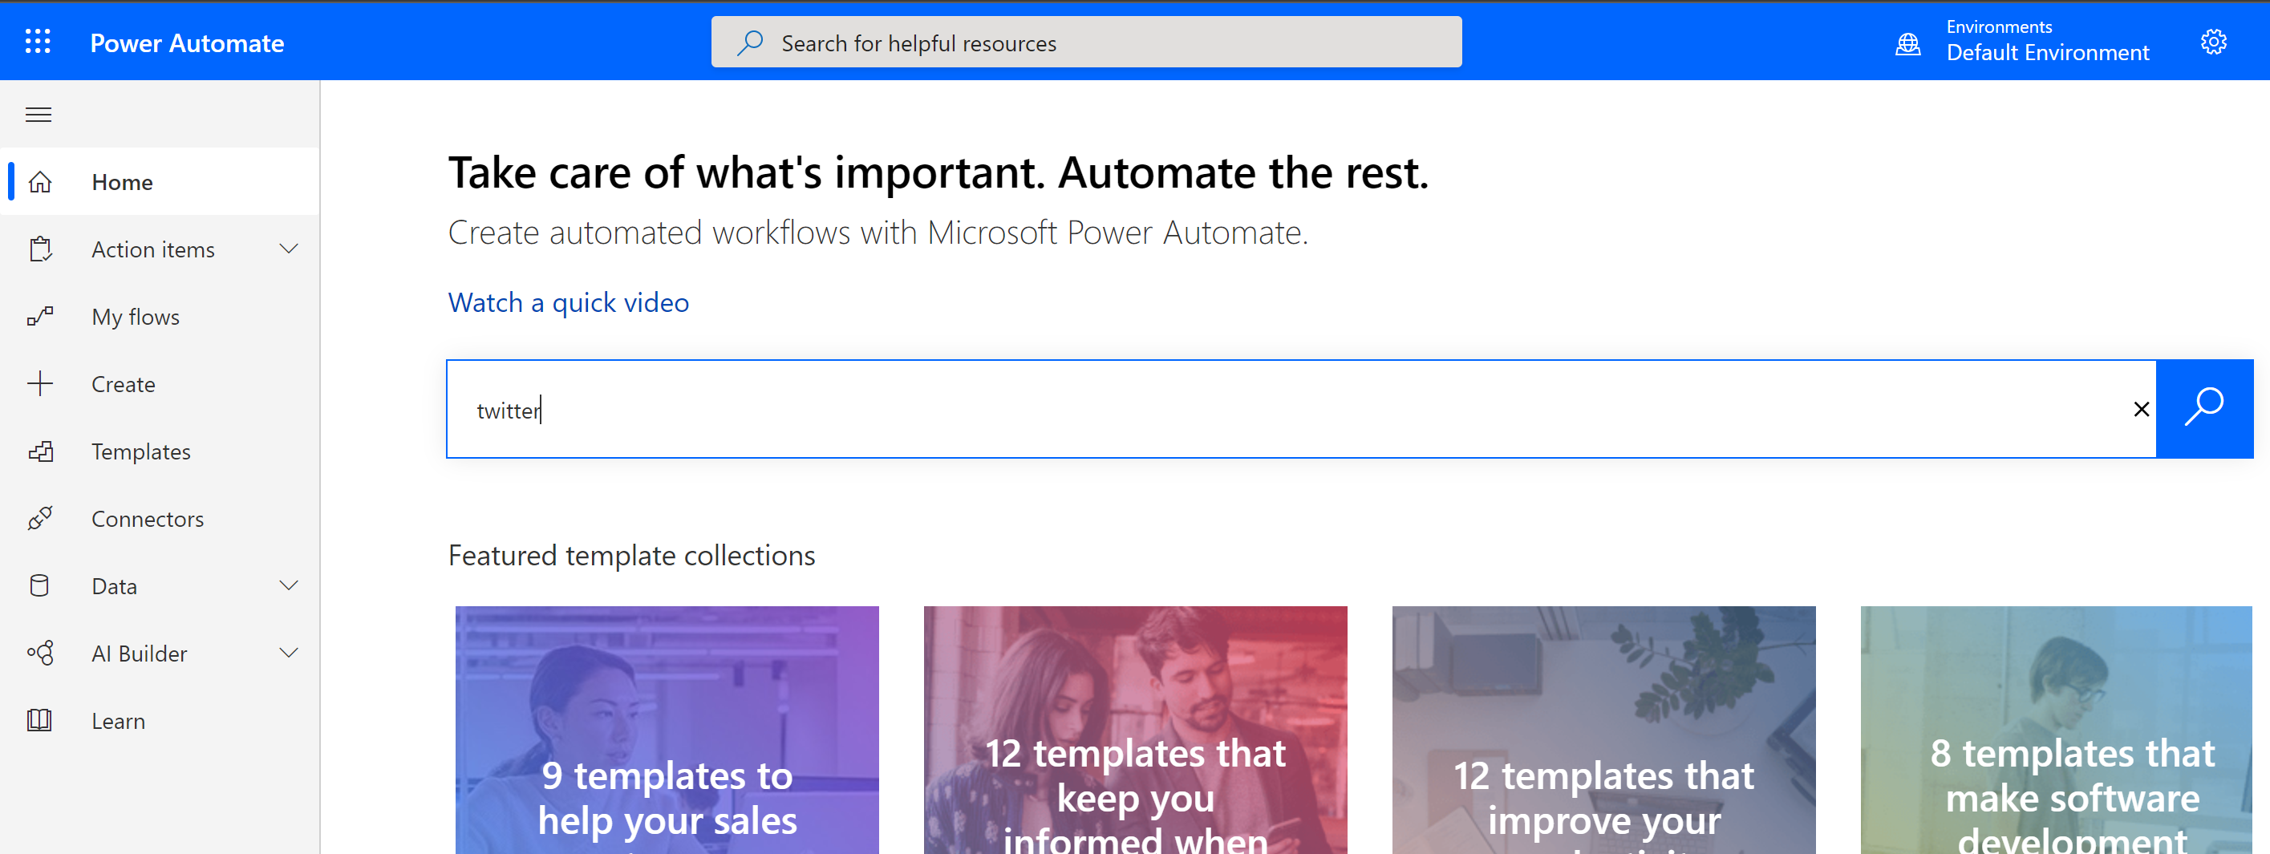Viewport: 2270px width, 854px height.
Task: Click the Featured template collections heading
Action: tap(631, 555)
